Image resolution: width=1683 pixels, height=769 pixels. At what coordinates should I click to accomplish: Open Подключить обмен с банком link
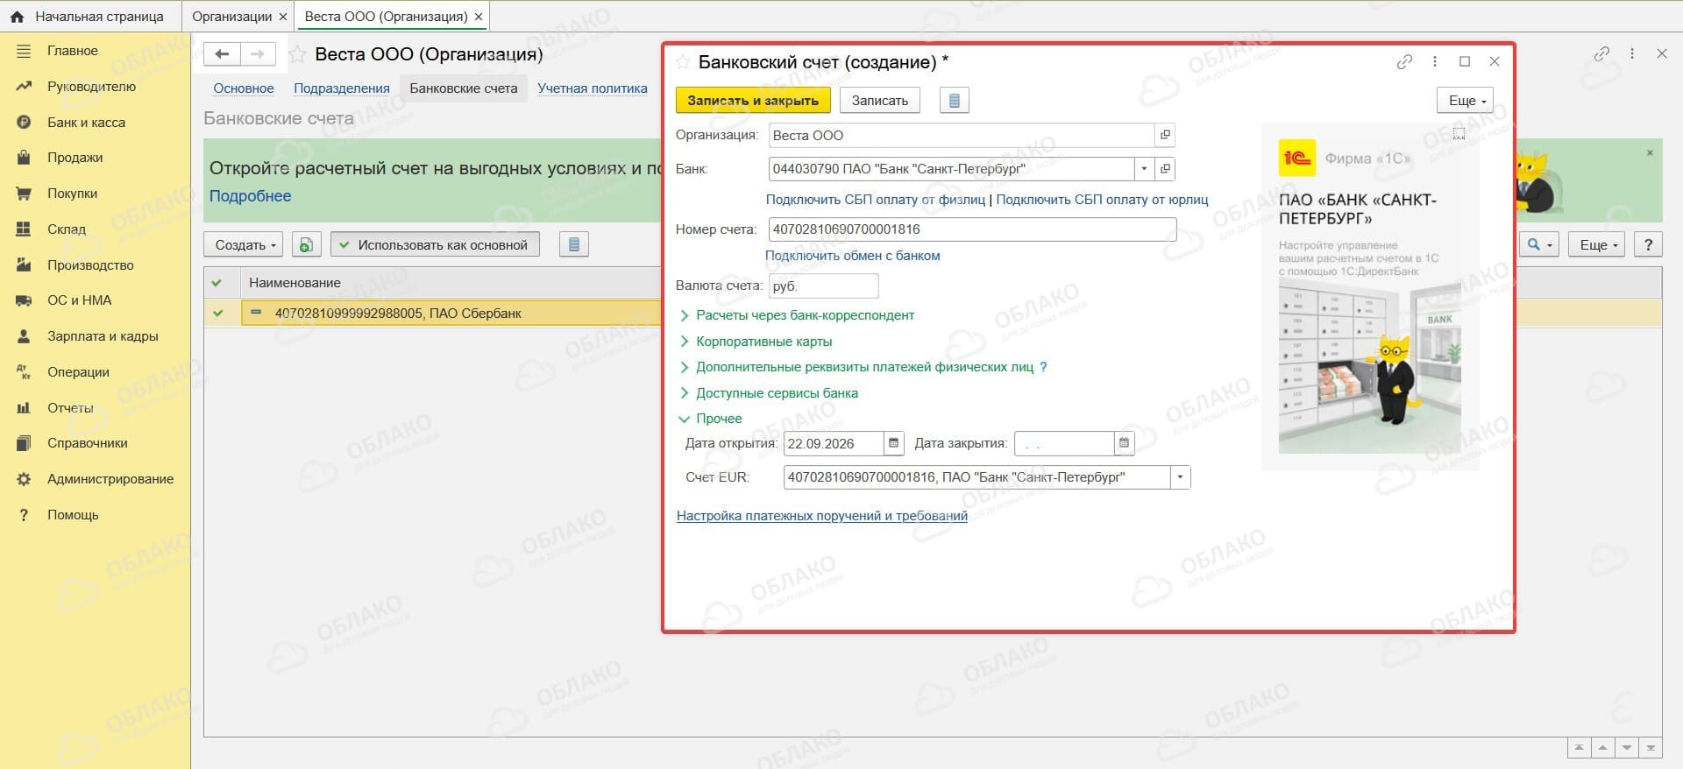(853, 256)
